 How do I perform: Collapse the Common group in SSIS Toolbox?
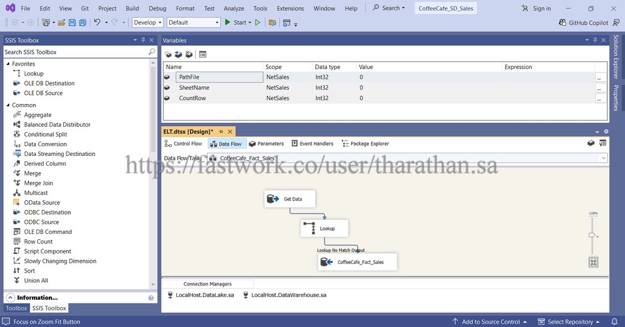[x=8, y=105]
